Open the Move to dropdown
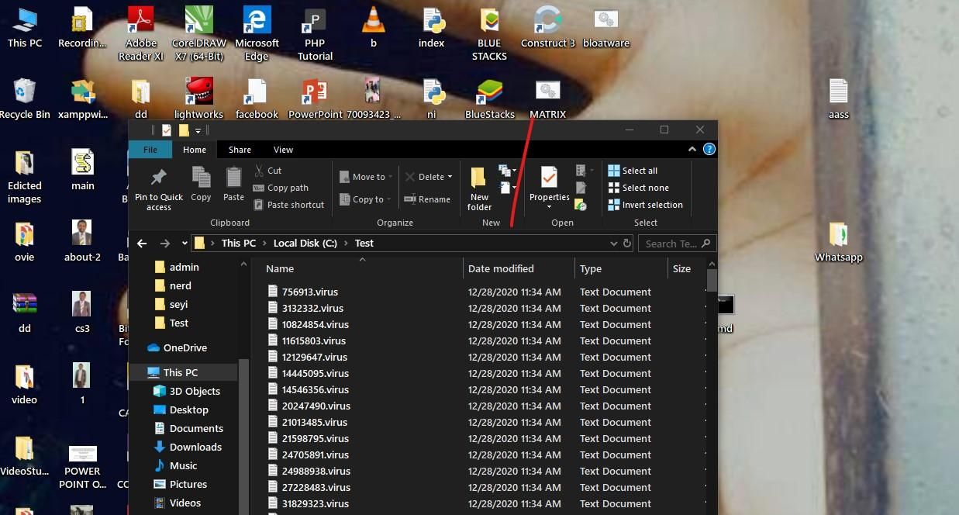The width and height of the screenshot is (959, 515). [392, 176]
